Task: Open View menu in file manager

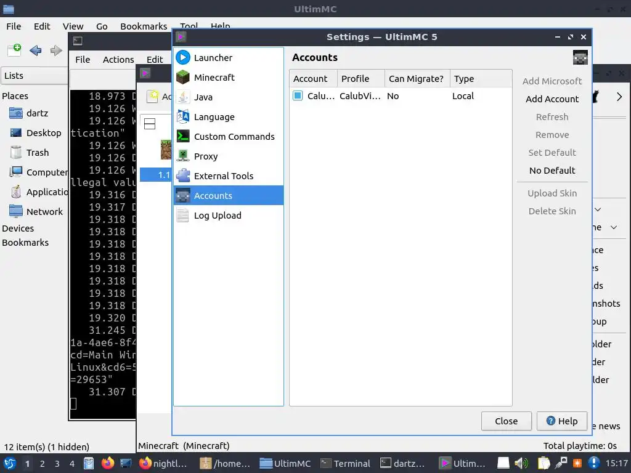Action: (x=73, y=26)
